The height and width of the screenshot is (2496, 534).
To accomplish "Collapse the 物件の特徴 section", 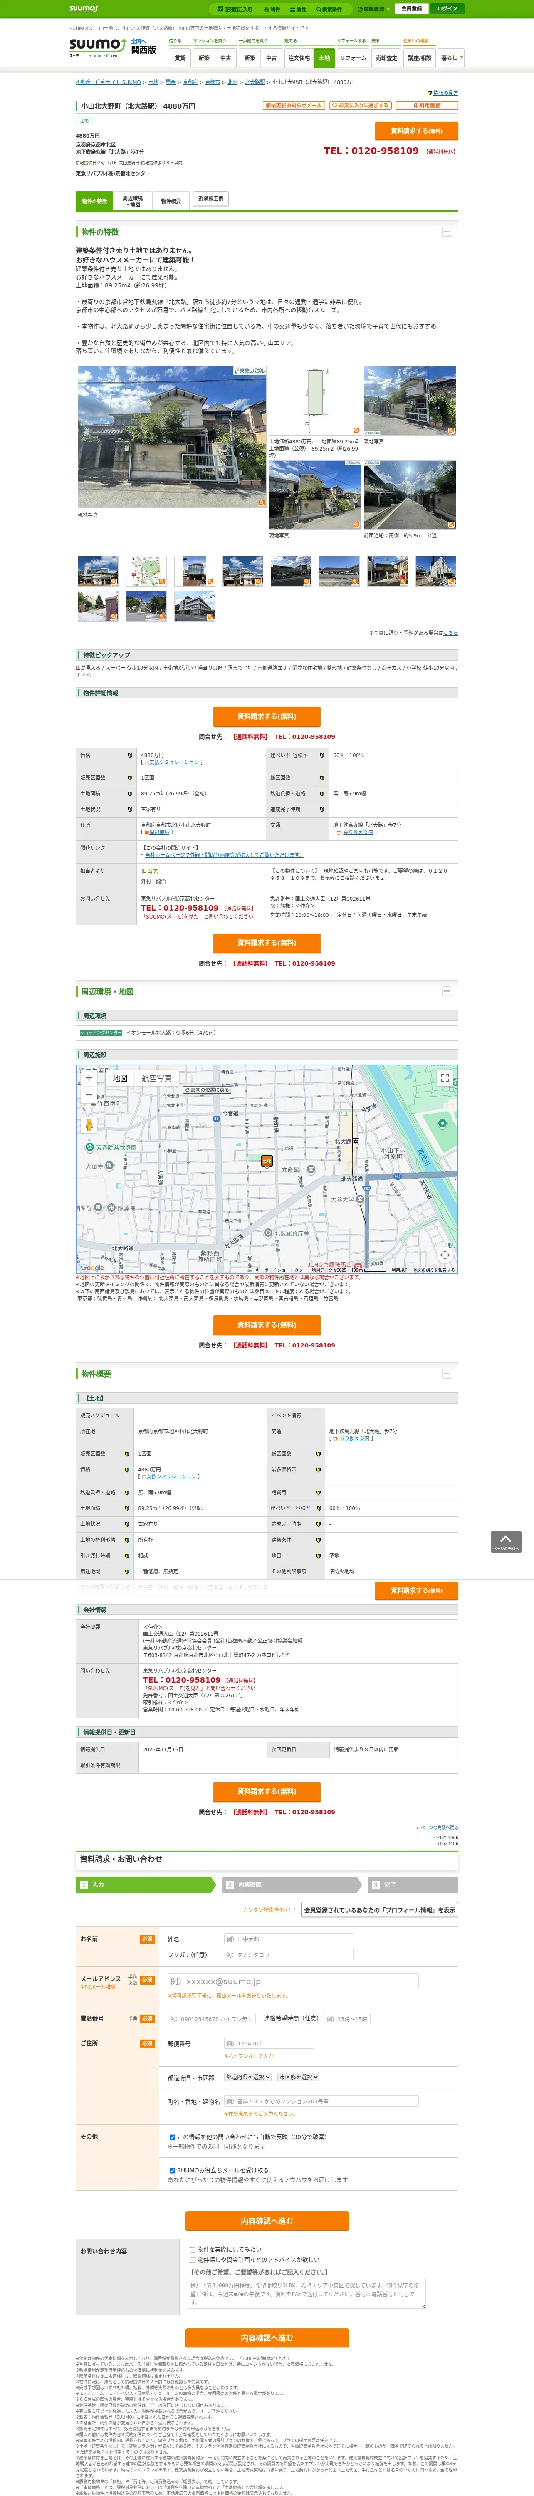I will [x=447, y=232].
